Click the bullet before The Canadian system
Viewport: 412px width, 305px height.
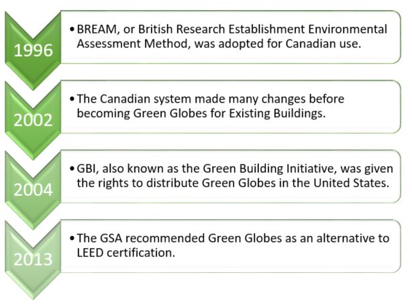click(x=72, y=99)
